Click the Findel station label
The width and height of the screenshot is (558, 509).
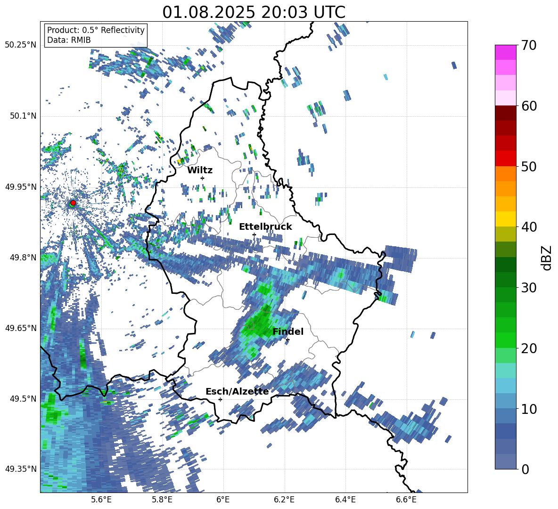pyautogui.click(x=288, y=331)
